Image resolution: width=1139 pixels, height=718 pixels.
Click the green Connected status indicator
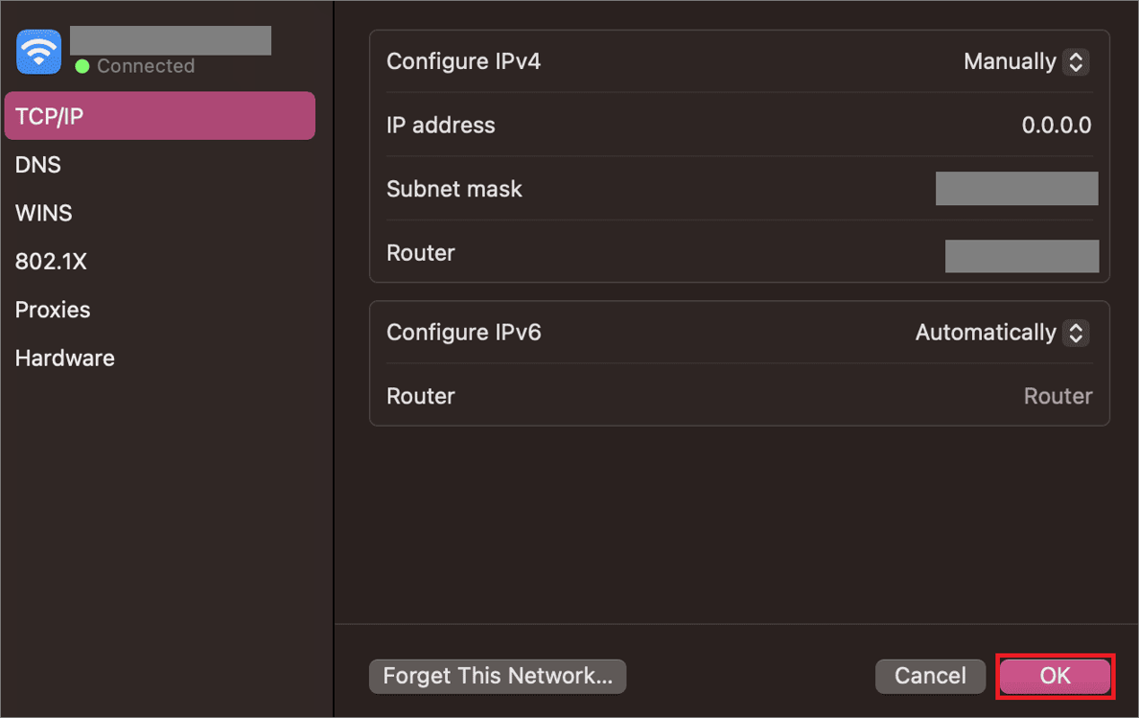pos(81,66)
